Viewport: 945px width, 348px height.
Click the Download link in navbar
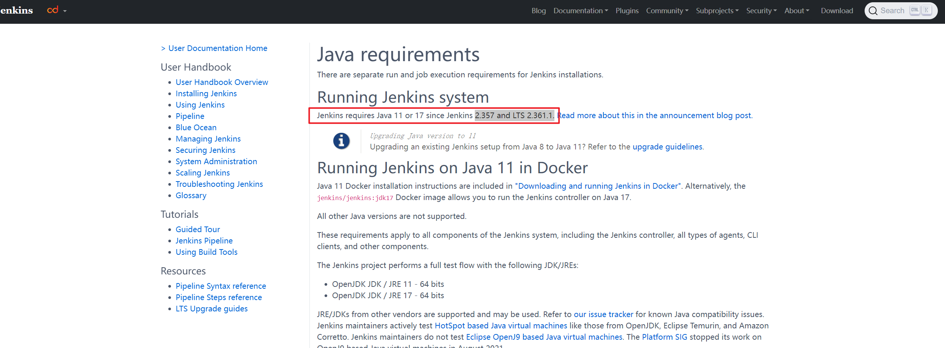coord(837,11)
